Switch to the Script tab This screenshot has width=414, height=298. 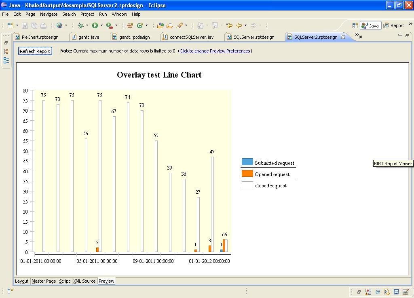(x=65, y=281)
